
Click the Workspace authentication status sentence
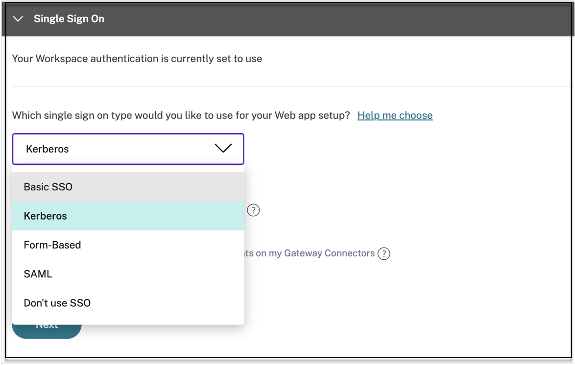coord(137,59)
